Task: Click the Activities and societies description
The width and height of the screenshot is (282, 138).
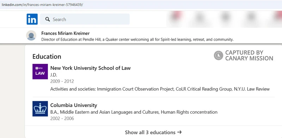Action: pos(160,89)
